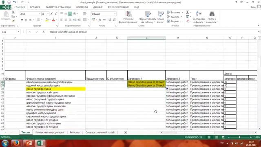Toggle underline Ч formatting
The width and height of the screenshot is (261, 147).
click(x=30, y=20)
